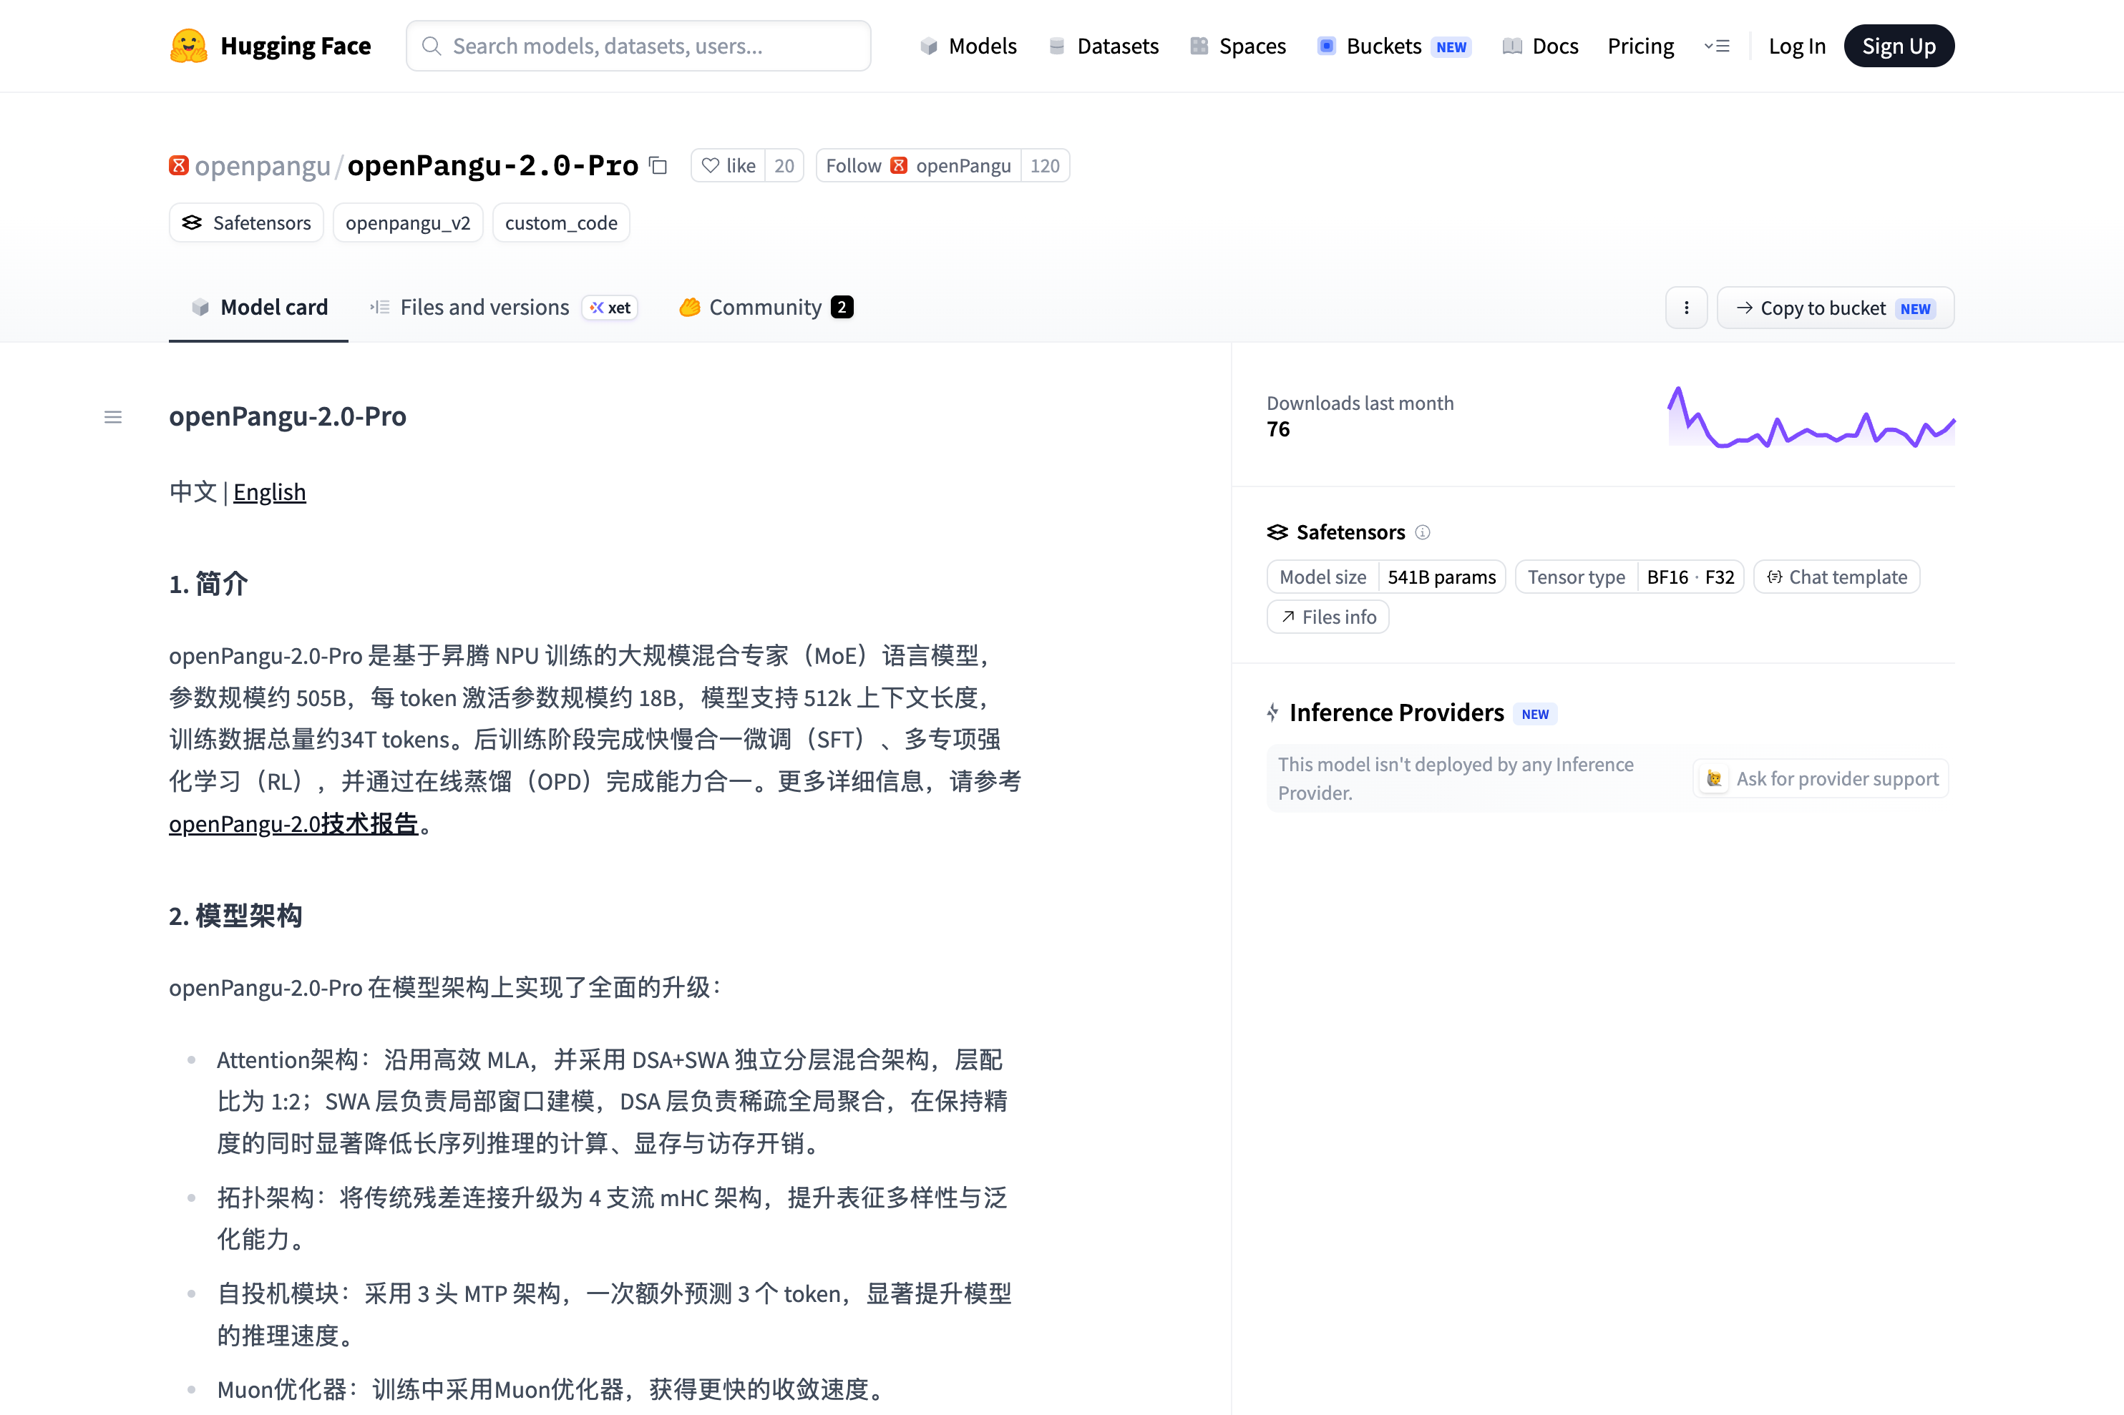Screen dimensions: 2124x1415
Task: Click the Inference Providers heading
Action: click(x=1396, y=713)
